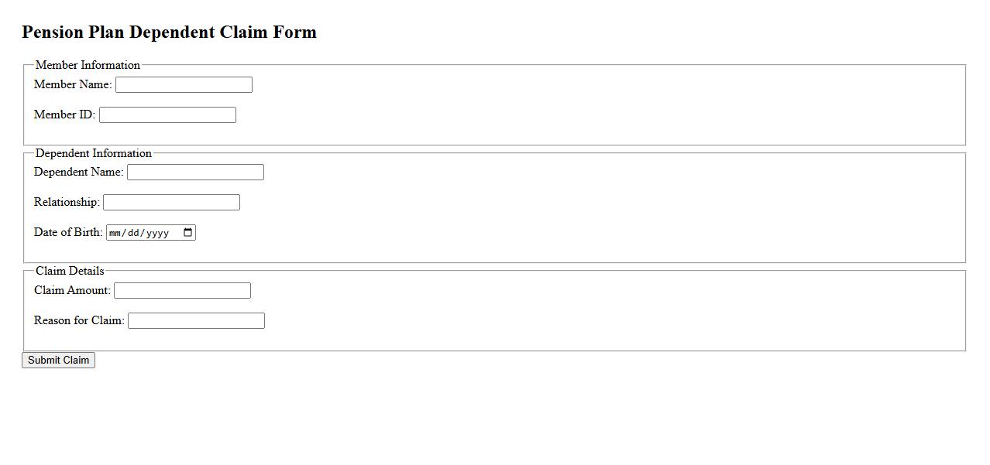The image size is (990, 465).
Task: Click the "Member ID:" label text
Action: point(64,115)
